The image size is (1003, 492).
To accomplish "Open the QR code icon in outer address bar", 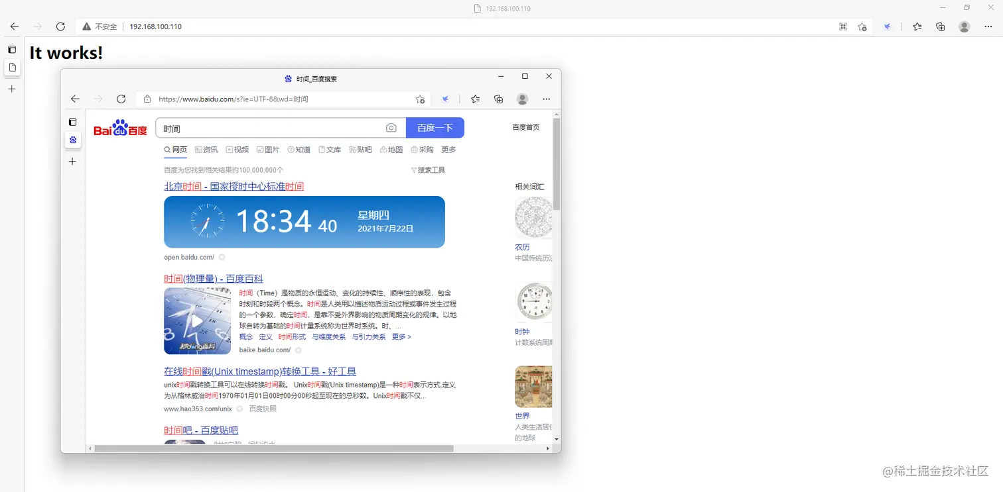I will click(x=843, y=26).
